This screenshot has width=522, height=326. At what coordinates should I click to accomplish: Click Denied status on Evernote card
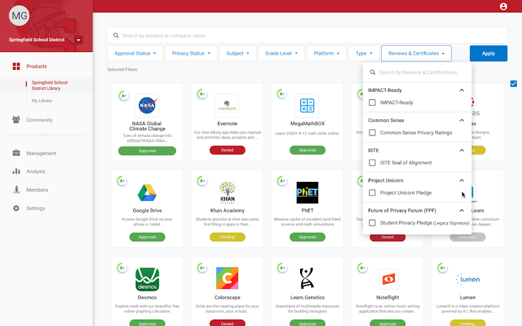point(227,150)
